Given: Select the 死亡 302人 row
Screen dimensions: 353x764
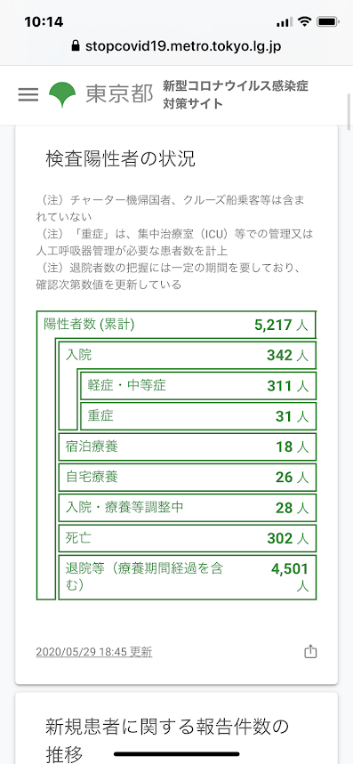Looking at the screenshot, I should (187, 538).
